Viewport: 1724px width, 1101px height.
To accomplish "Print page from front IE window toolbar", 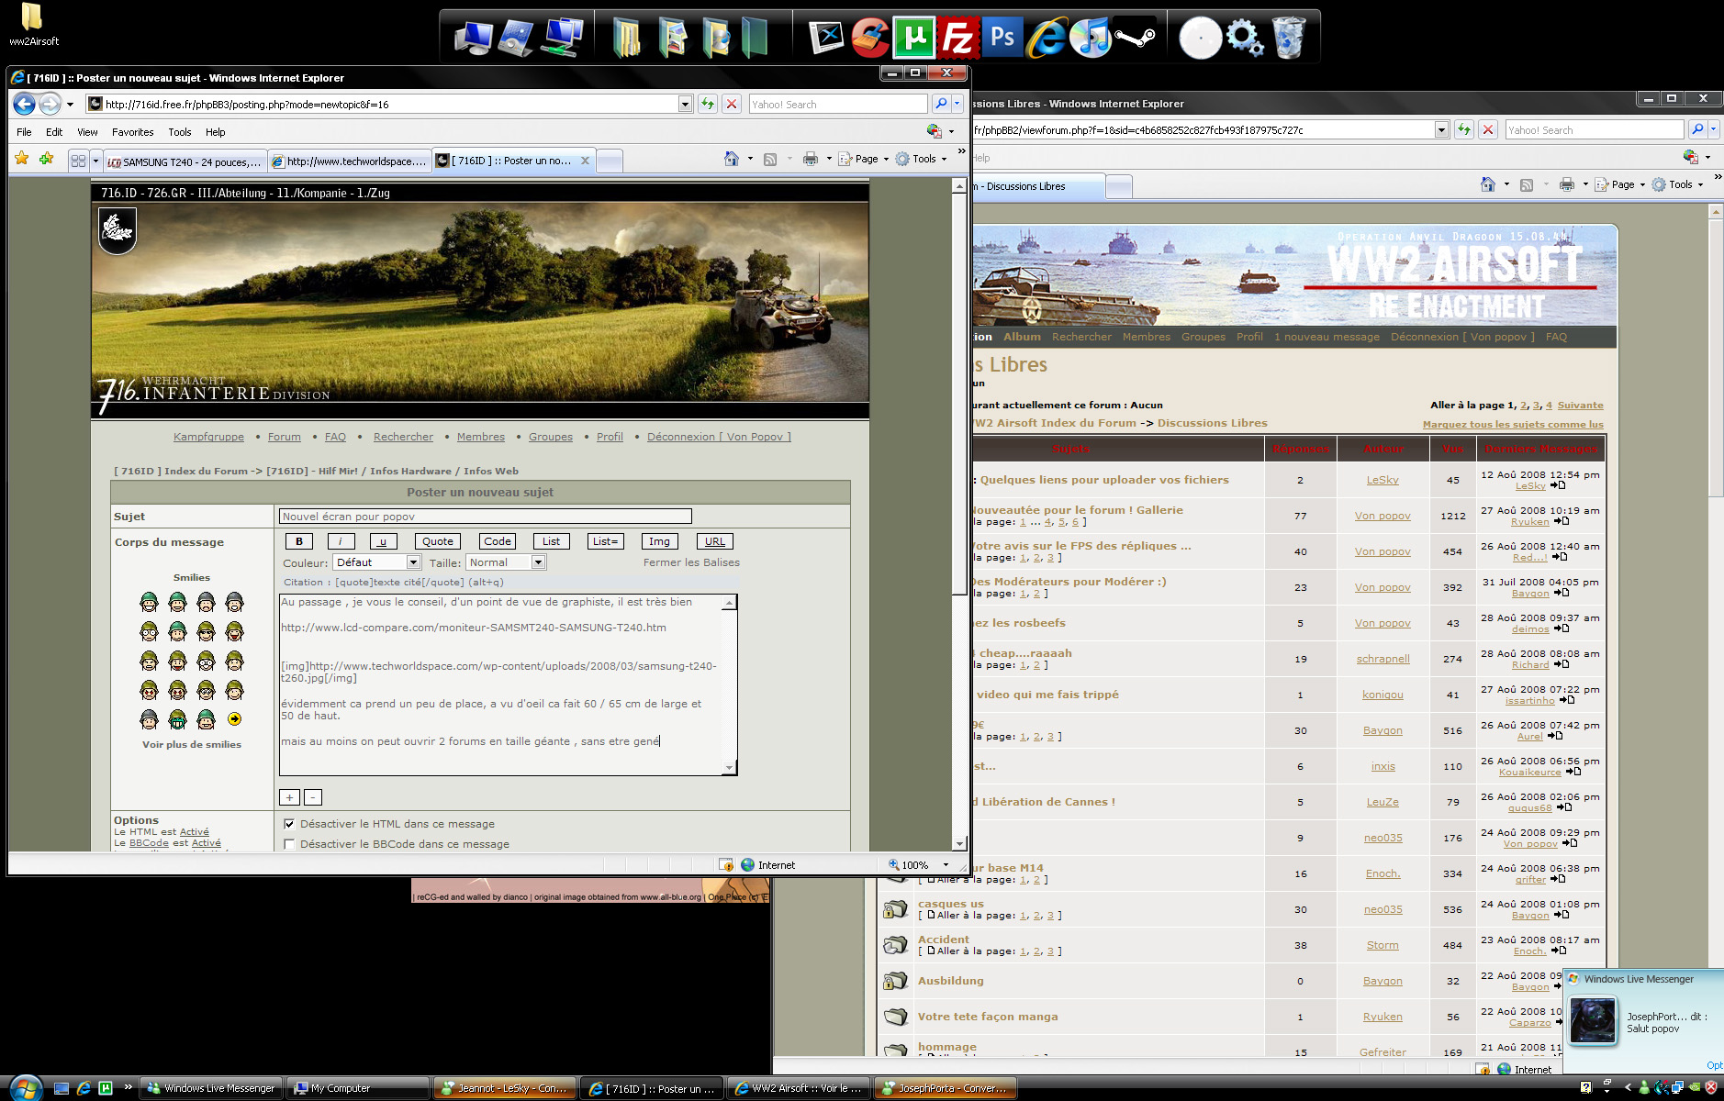I will point(811,159).
